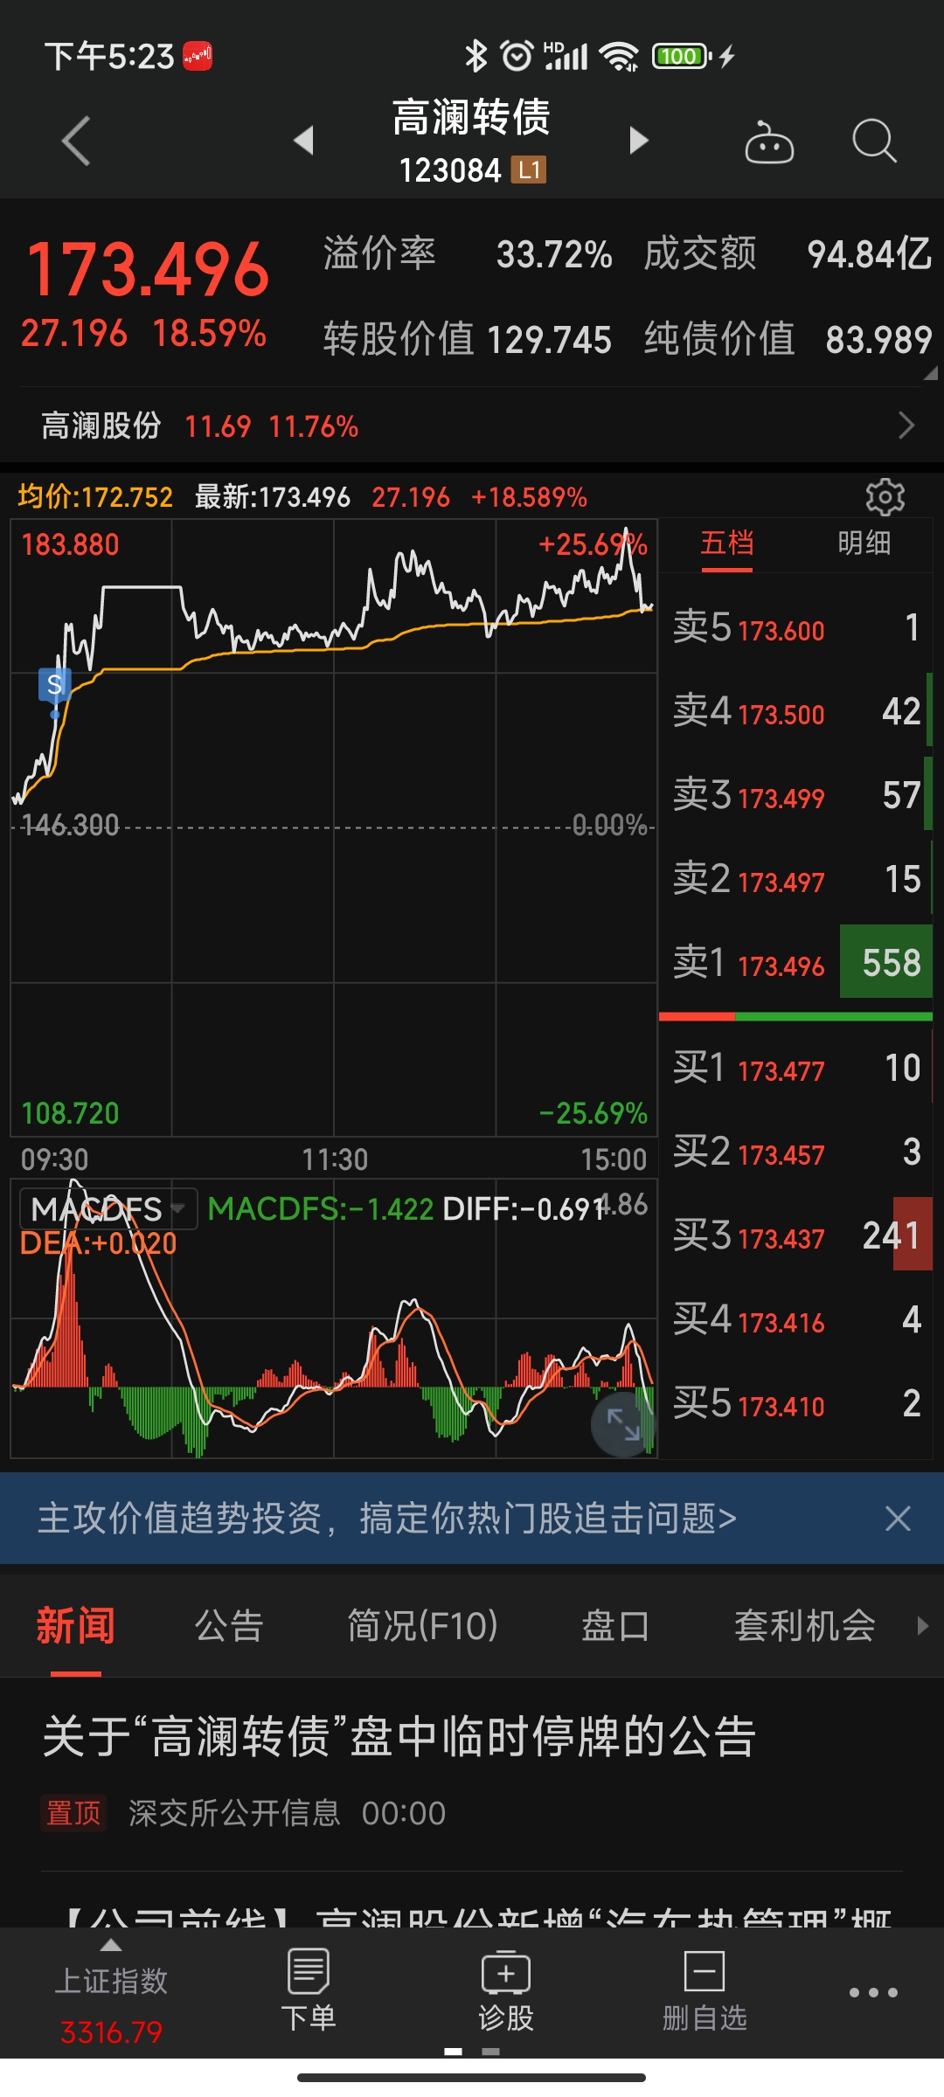Expand quote details corner triangle
Image resolution: width=944 pixels, height=2097 pixels.
tap(930, 373)
